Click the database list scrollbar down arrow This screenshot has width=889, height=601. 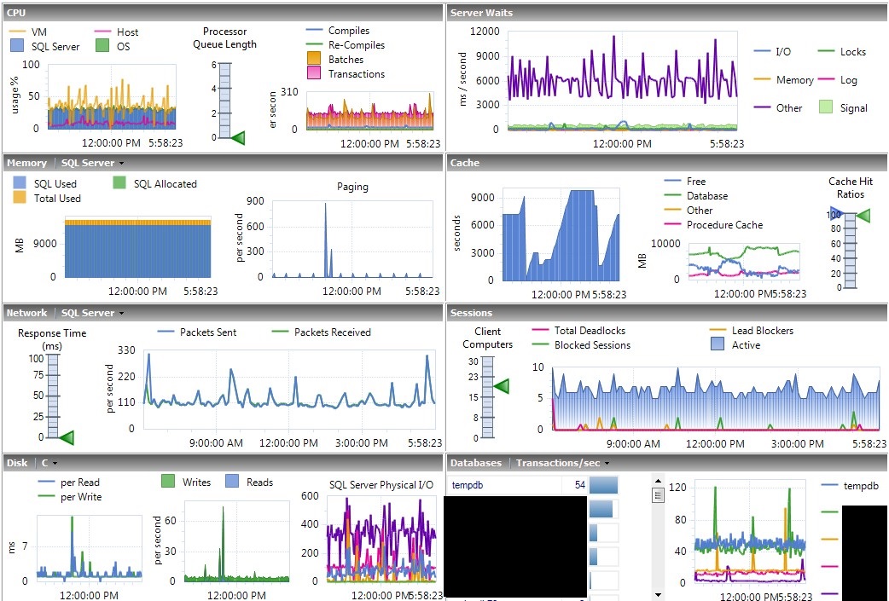[x=657, y=593]
